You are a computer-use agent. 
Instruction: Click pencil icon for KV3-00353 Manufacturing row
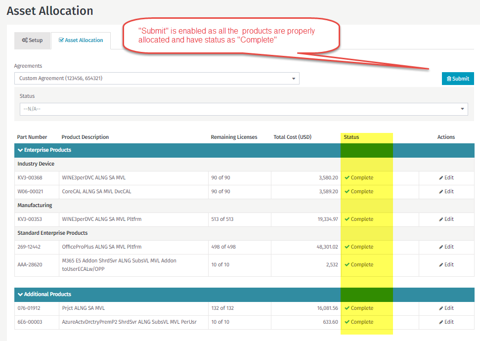[441, 219]
